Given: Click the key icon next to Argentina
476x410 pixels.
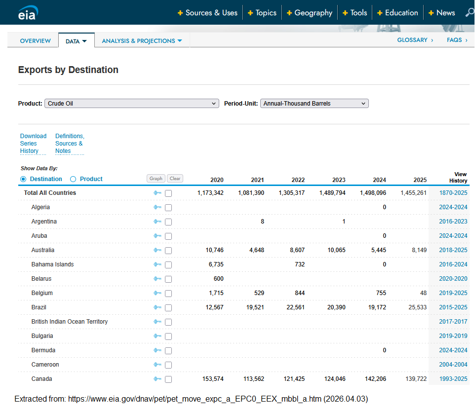Looking at the screenshot, I should tap(158, 222).
